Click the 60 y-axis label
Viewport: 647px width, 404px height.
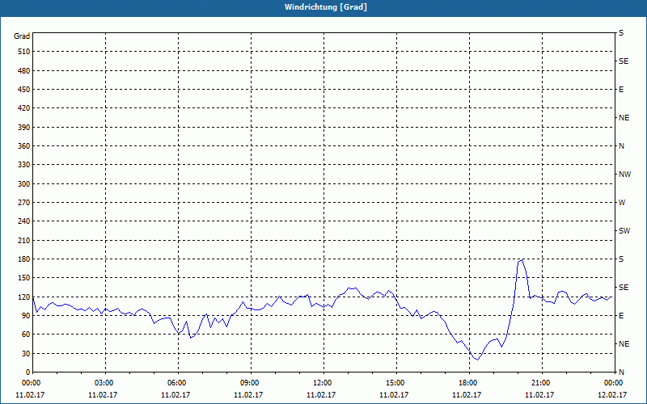(26, 335)
